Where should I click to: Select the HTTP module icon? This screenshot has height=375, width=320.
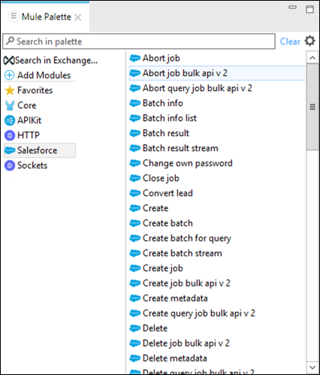click(10, 135)
